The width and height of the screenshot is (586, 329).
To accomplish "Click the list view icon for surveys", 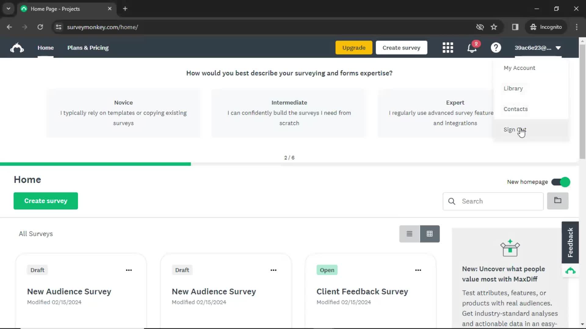I will click(409, 233).
